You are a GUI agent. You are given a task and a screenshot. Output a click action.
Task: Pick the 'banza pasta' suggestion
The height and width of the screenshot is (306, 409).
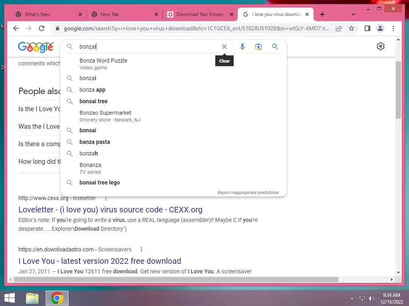point(173,142)
